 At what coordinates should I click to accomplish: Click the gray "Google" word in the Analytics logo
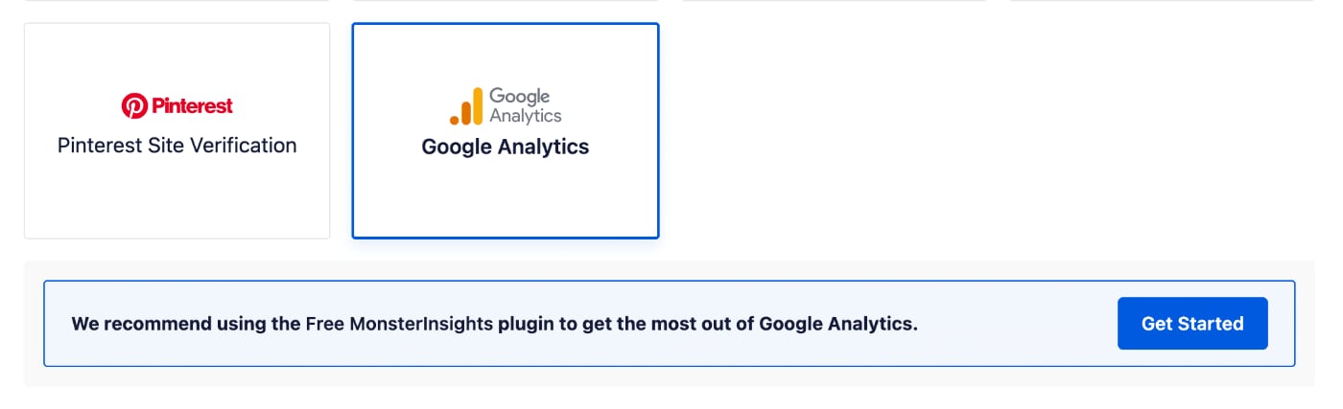pyautogui.click(x=519, y=97)
